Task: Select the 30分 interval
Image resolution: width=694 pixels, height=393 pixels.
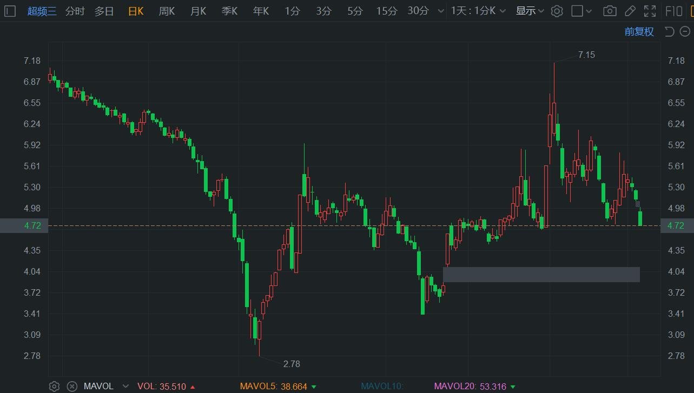Action: pyautogui.click(x=418, y=11)
